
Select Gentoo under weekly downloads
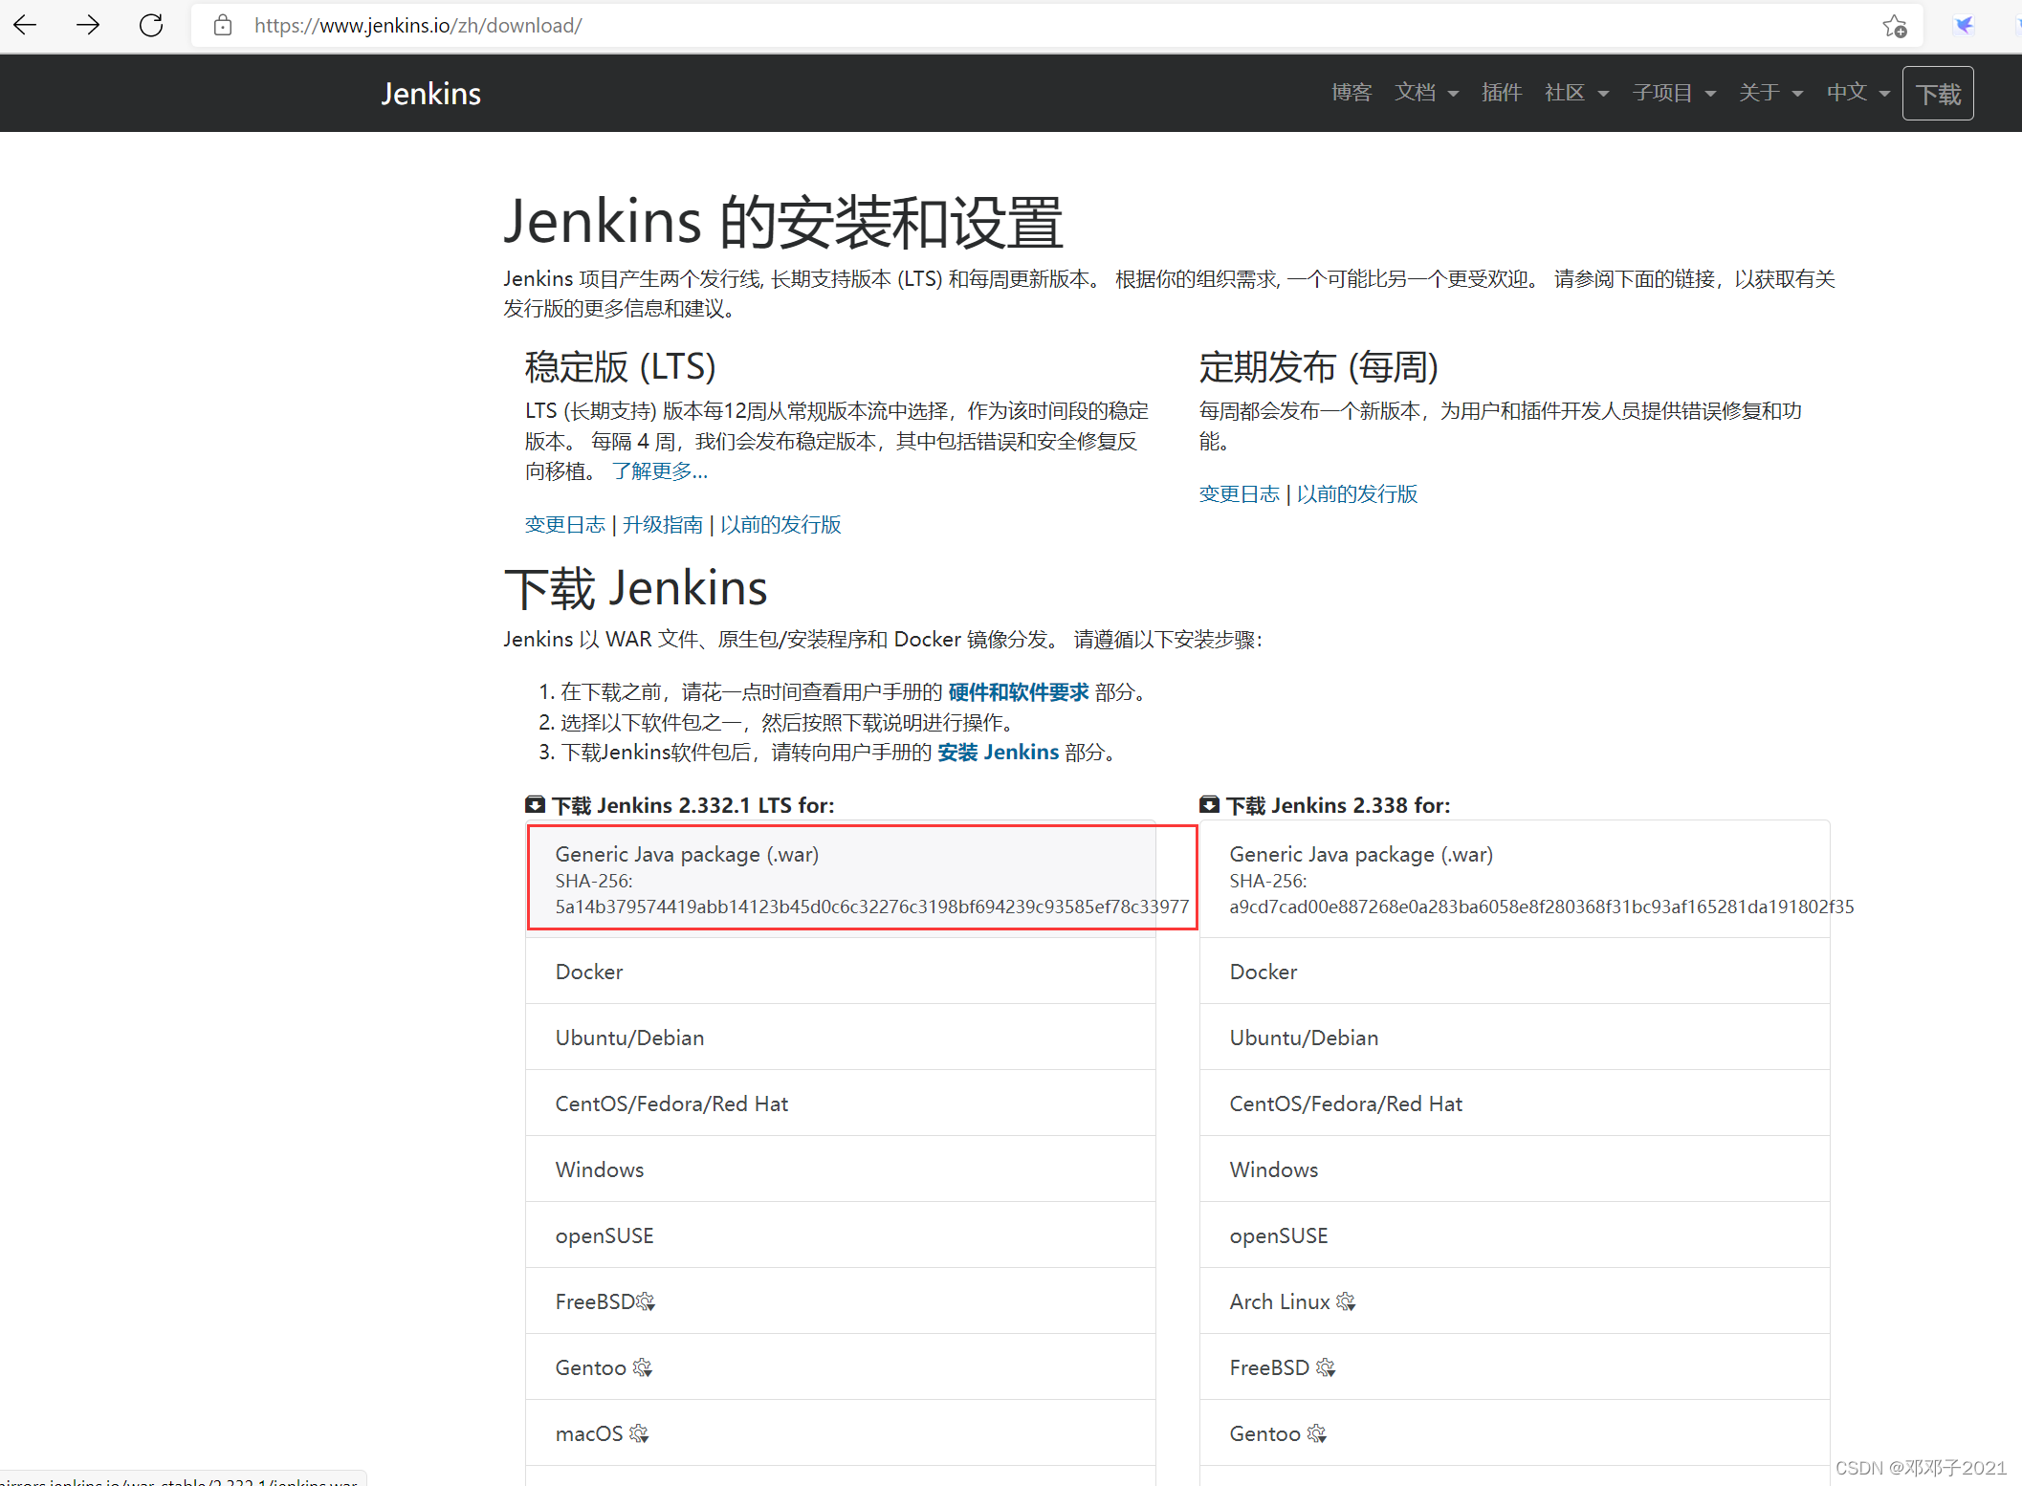click(1514, 1432)
